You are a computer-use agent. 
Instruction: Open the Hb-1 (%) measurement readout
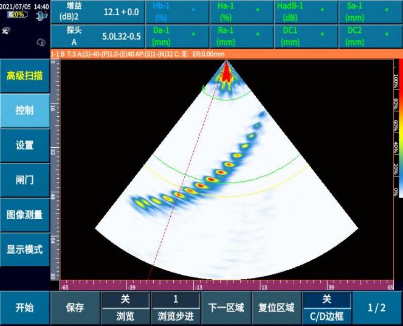(x=177, y=12)
